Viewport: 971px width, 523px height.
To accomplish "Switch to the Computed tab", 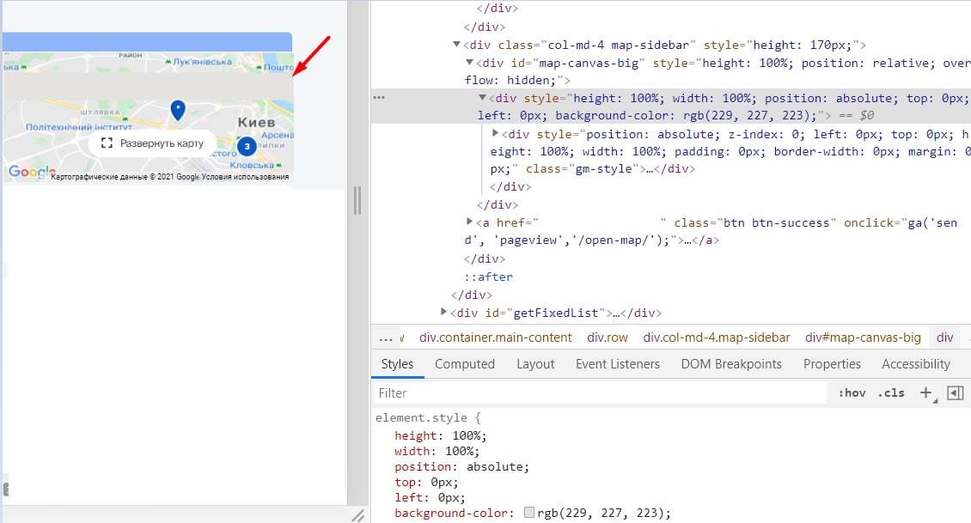I will [x=464, y=364].
